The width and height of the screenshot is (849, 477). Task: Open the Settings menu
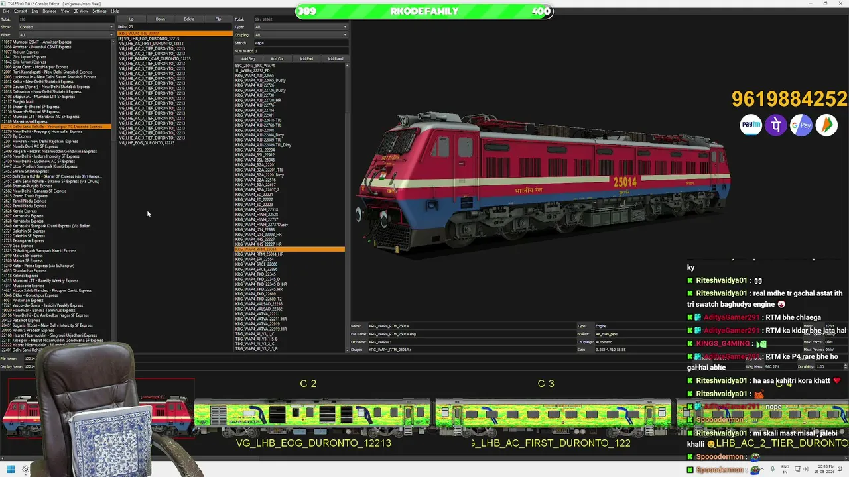pos(99,11)
